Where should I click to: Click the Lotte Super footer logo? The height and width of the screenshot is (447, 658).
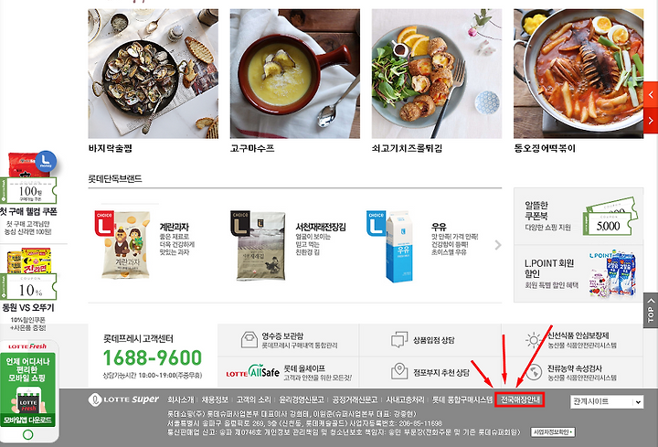click(x=123, y=399)
